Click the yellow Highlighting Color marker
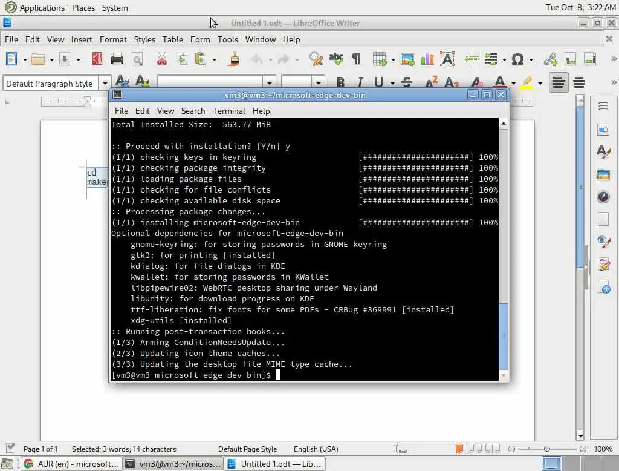 pos(527,82)
